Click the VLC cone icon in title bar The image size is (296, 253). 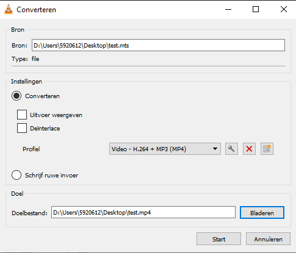click(x=9, y=10)
